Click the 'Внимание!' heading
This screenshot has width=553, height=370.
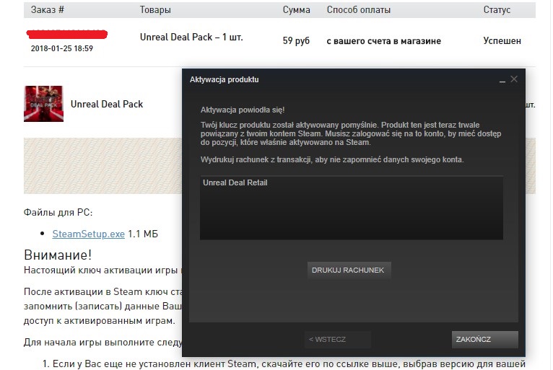[58, 255]
